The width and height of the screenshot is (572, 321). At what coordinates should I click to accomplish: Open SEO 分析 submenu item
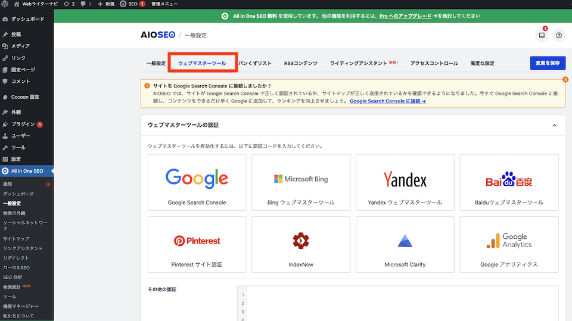click(x=13, y=278)
